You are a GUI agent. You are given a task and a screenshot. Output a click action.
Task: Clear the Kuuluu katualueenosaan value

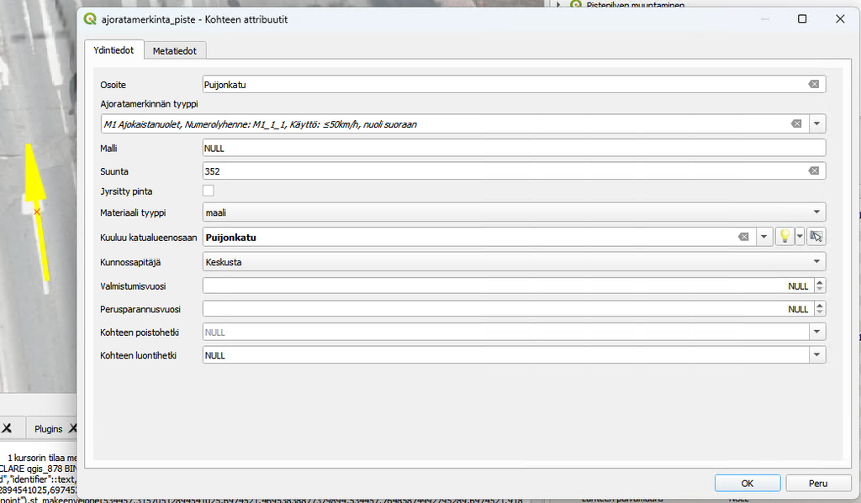tap(743, 237)
